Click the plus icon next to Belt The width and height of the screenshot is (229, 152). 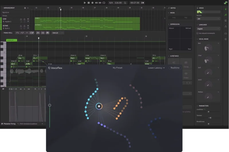(218, 43)
